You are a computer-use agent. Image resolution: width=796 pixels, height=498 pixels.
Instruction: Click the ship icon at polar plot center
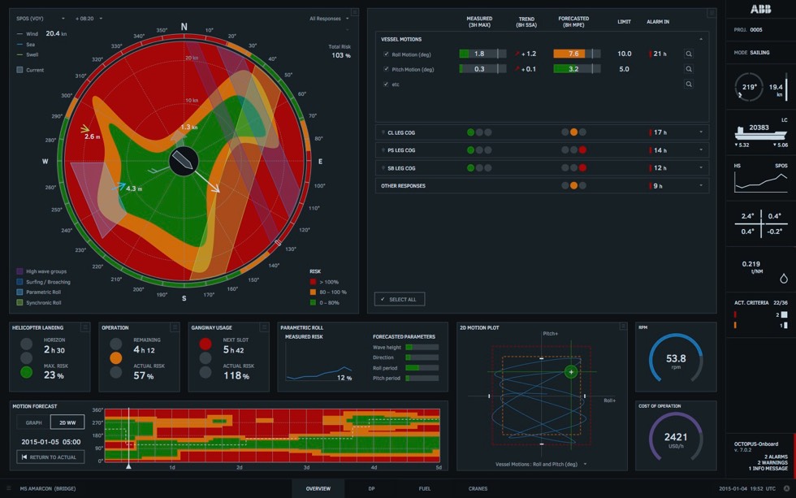click(184, 161)
